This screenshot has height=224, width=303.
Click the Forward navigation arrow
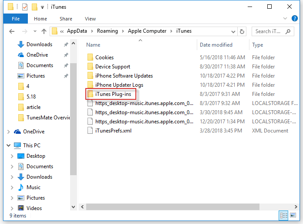pyautogui.click(x=24, y=31)
